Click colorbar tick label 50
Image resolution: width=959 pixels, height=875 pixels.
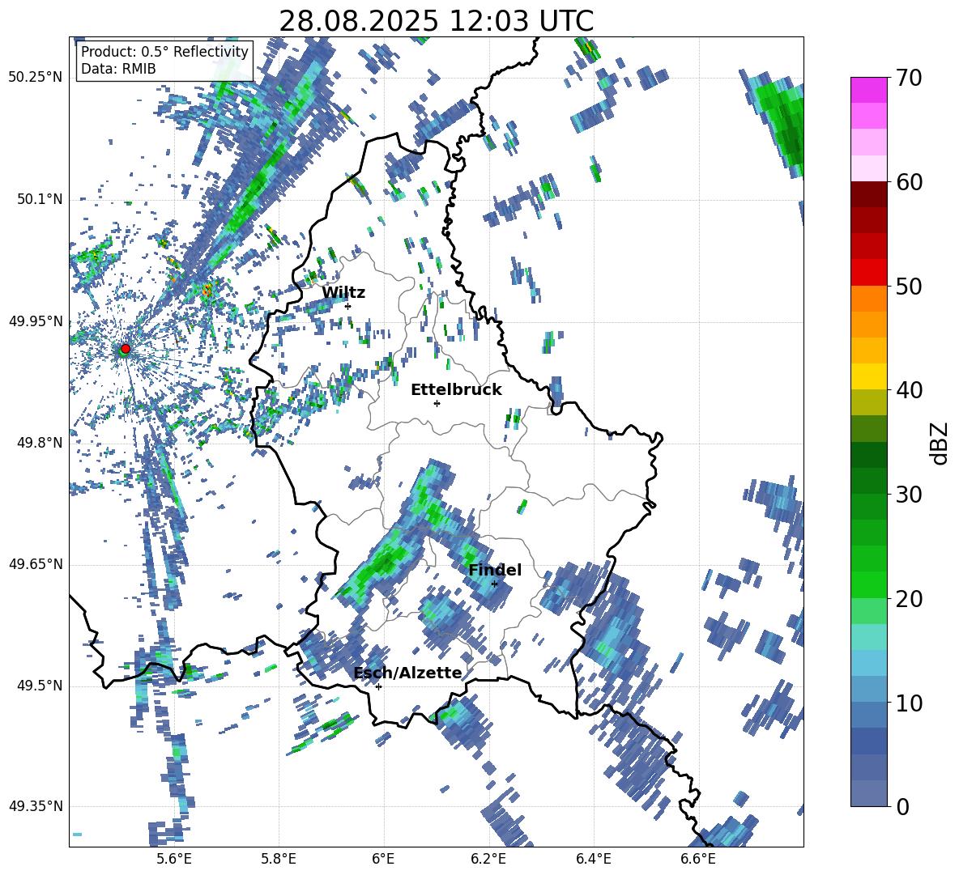click(x=909, y=286)
